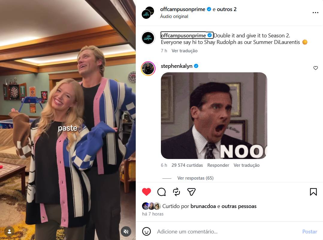
Task: Save post with the bookmark icon
Action: (x=313, y=192)
